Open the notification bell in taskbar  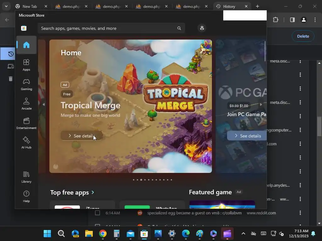pyautogui.click(x=314, y=233)
